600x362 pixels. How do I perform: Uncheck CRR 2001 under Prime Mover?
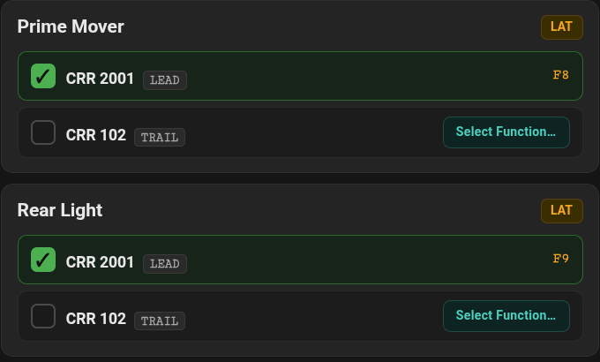[43, 76]
